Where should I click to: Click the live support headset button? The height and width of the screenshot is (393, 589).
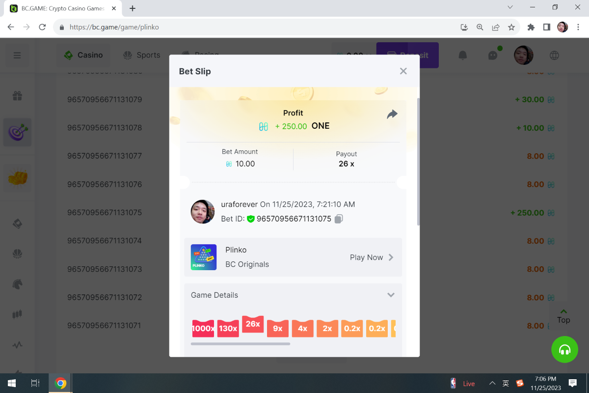click(x=564, y=349)
